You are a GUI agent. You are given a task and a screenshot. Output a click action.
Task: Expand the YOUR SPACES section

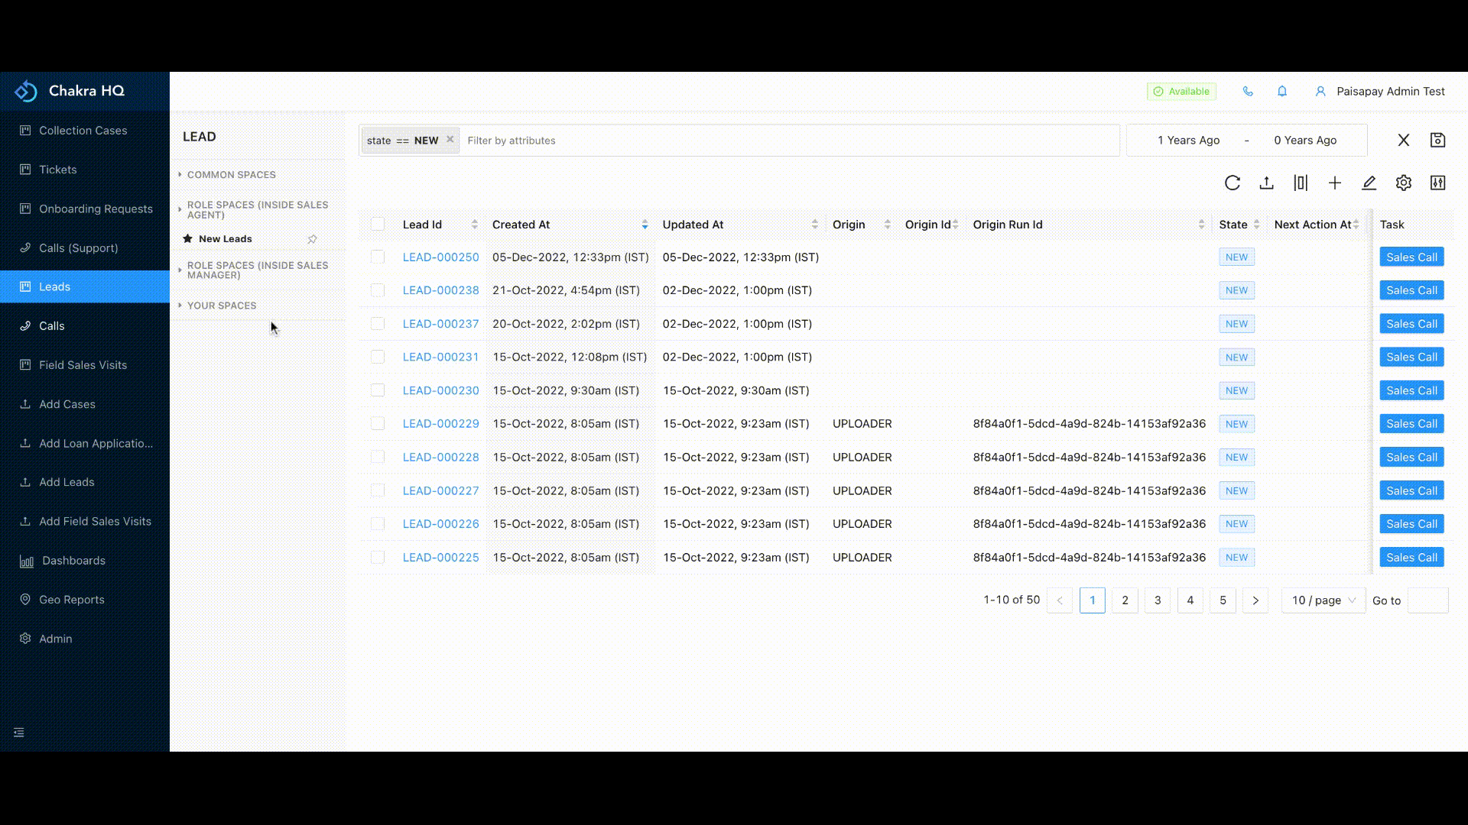pyautogui.click(x=222, y=306)
